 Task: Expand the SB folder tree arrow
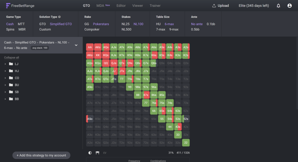[x=5, y=92]
